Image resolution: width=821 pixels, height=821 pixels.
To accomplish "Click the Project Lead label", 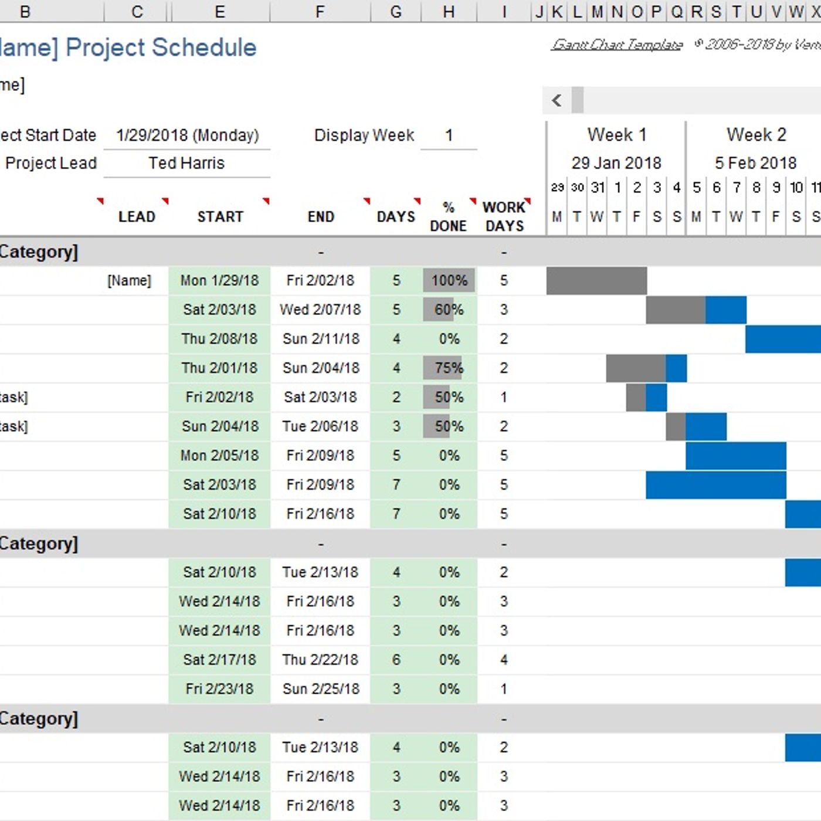I will [51, 163].
